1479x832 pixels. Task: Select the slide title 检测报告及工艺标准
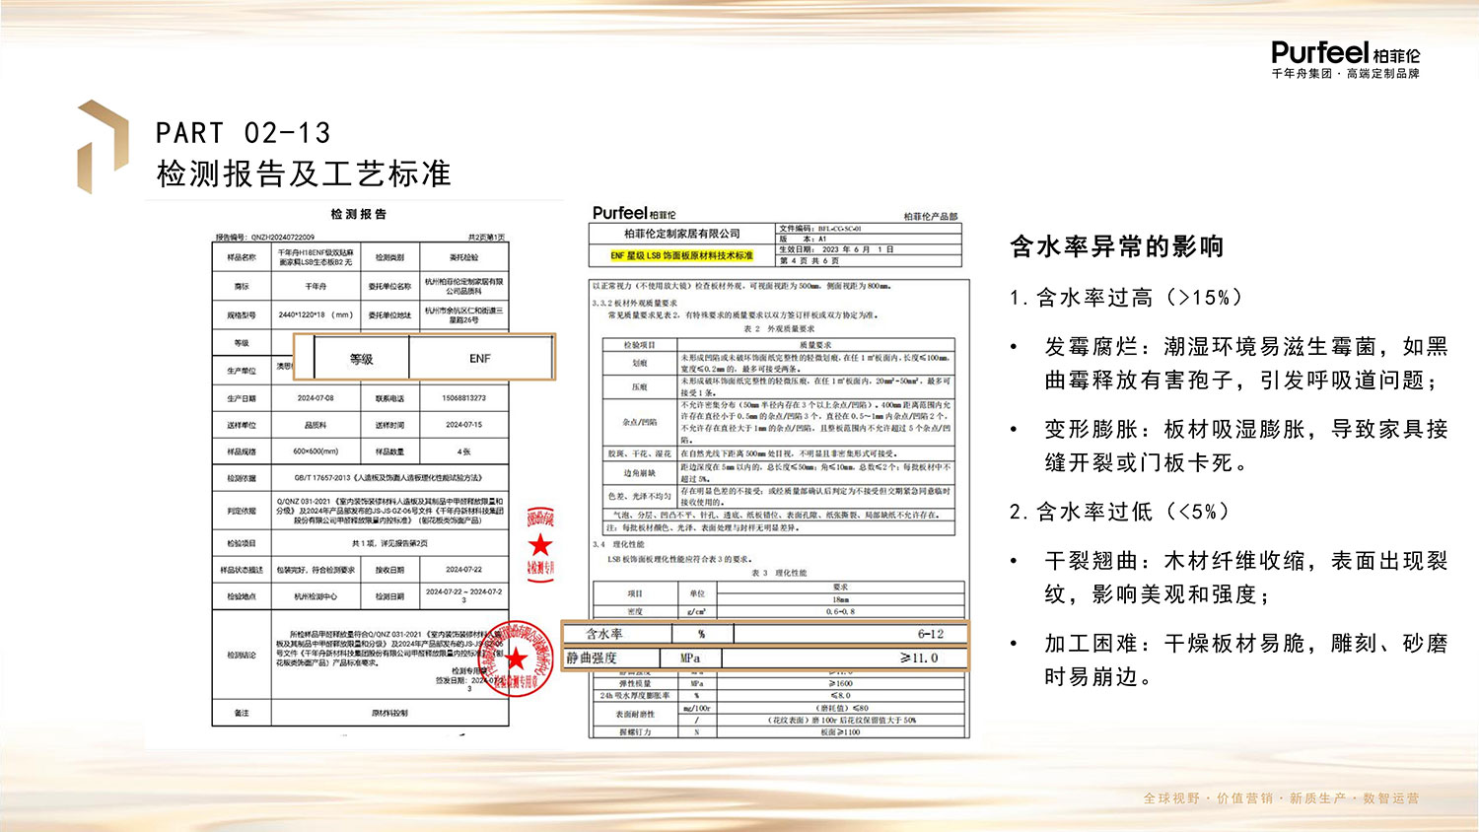[x=304, y=173]
